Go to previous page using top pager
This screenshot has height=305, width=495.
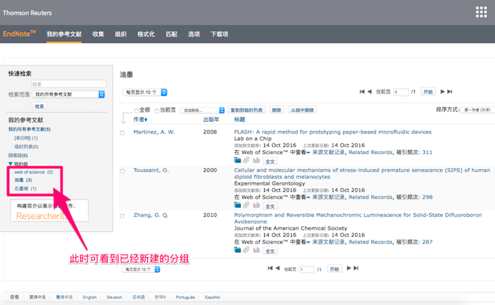pos(369,91)
